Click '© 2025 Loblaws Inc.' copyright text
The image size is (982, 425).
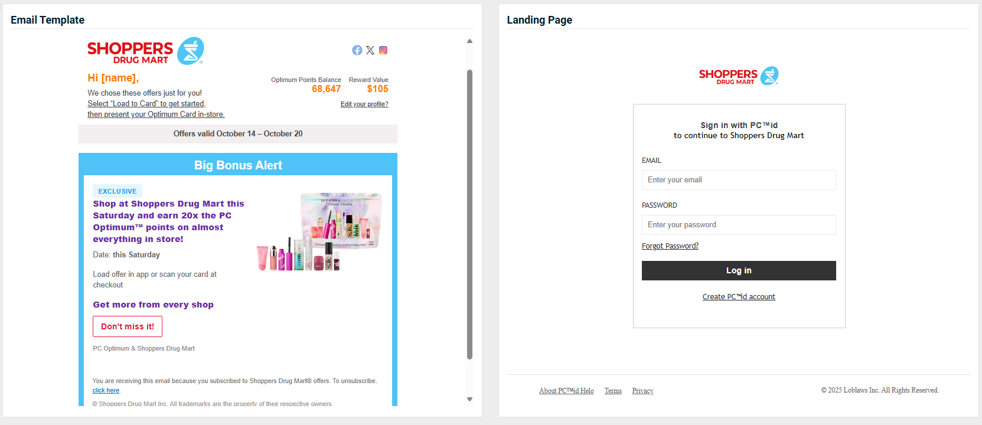coord(880,390)
